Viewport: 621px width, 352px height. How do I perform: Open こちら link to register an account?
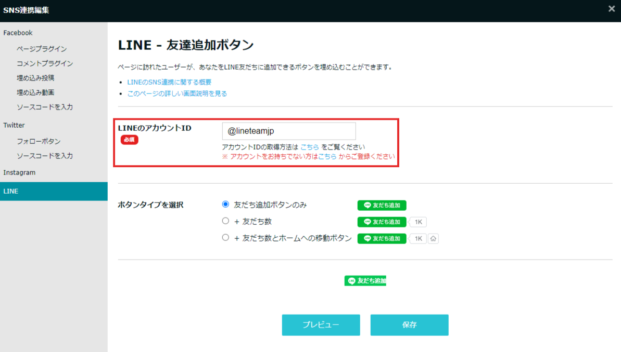[327, 156]
